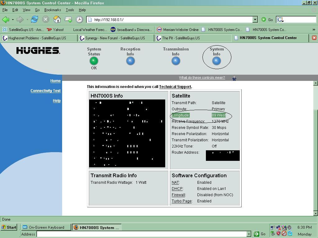Image resolution: width=318 pixels, height=238 pixels.
Task: Click the System Info blue button
Action: click(216, 61)
